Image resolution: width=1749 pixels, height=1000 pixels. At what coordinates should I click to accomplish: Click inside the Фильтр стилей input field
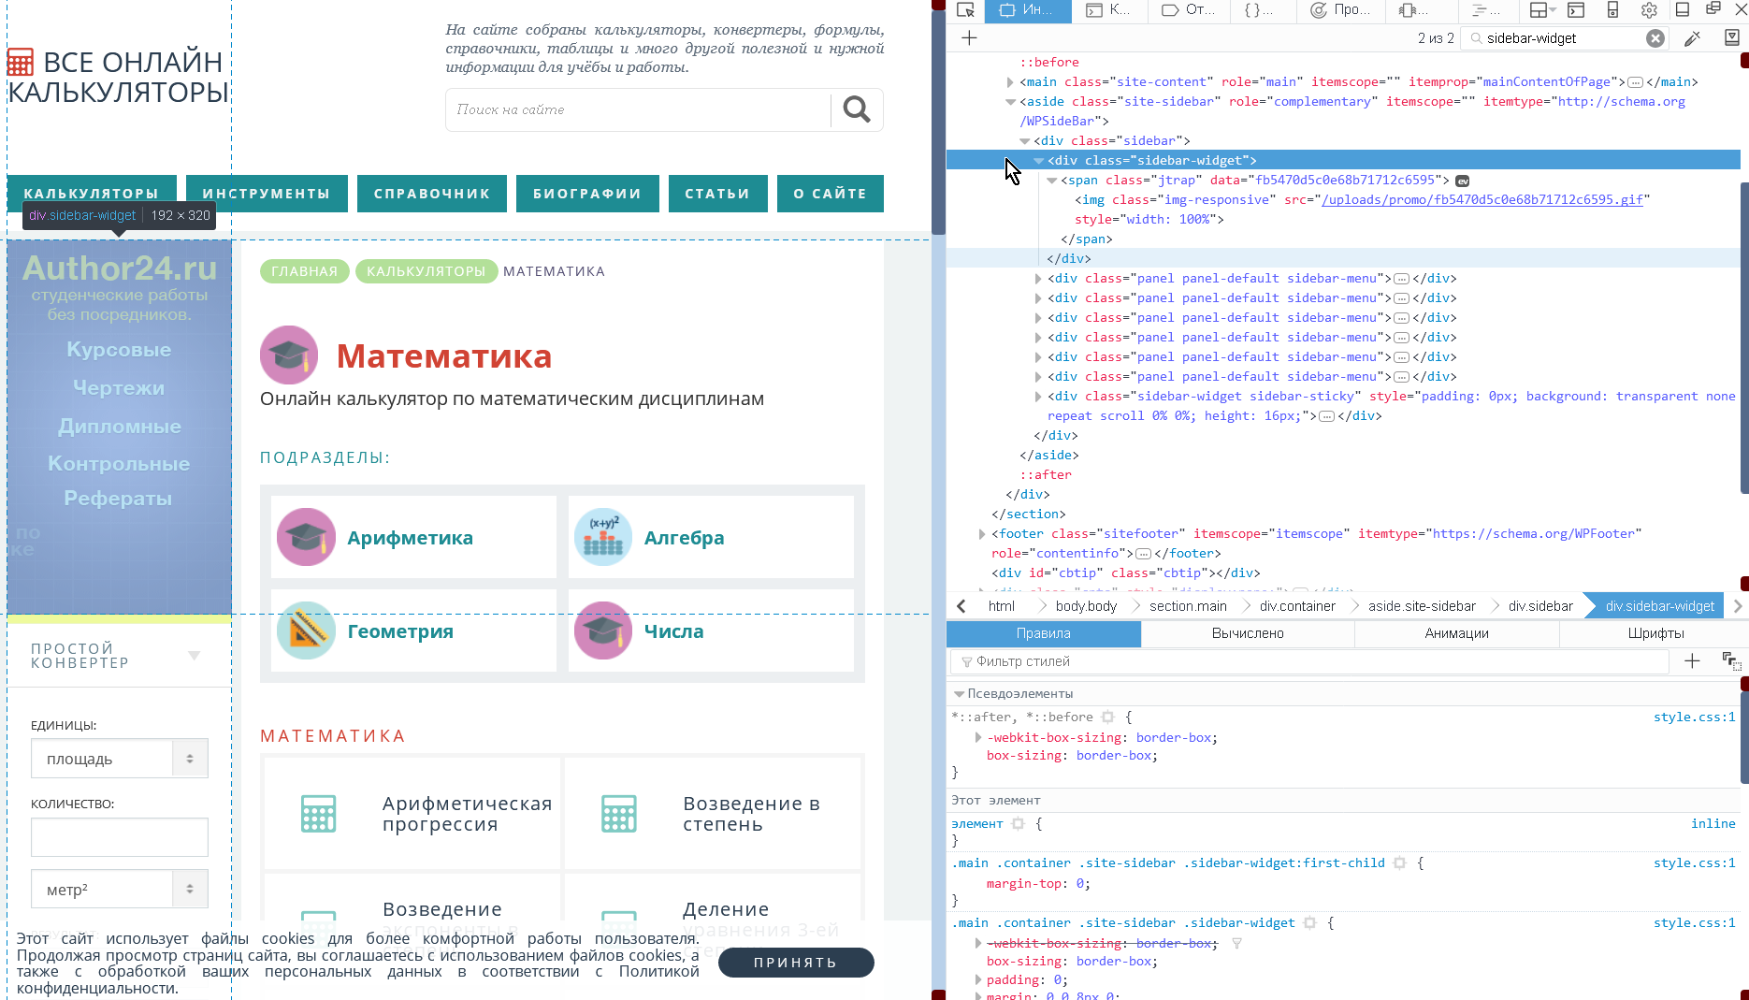(x=1216, y=661)
